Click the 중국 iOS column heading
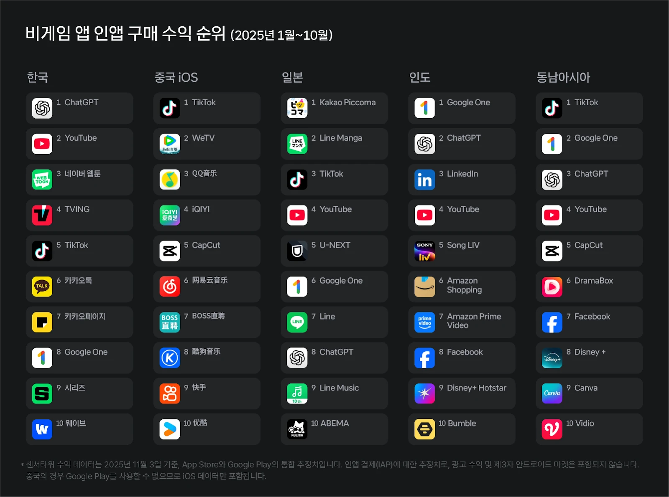The image size is (669, 497). [176, 77]
